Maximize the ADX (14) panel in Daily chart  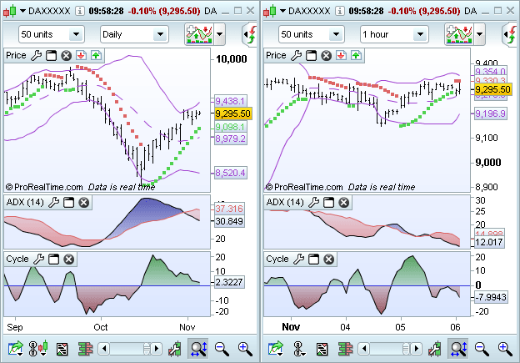pos(69,202)
